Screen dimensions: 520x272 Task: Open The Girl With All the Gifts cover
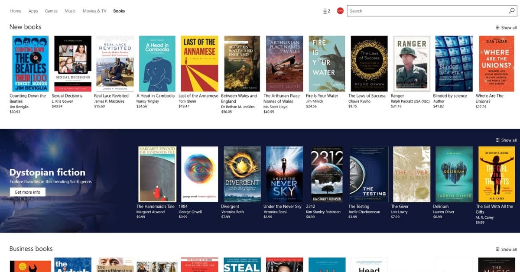click(497, 174)
